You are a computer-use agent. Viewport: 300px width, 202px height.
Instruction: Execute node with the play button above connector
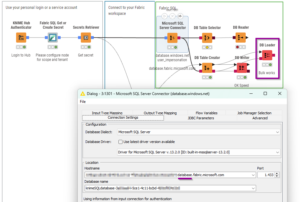(x=164, y=16)
